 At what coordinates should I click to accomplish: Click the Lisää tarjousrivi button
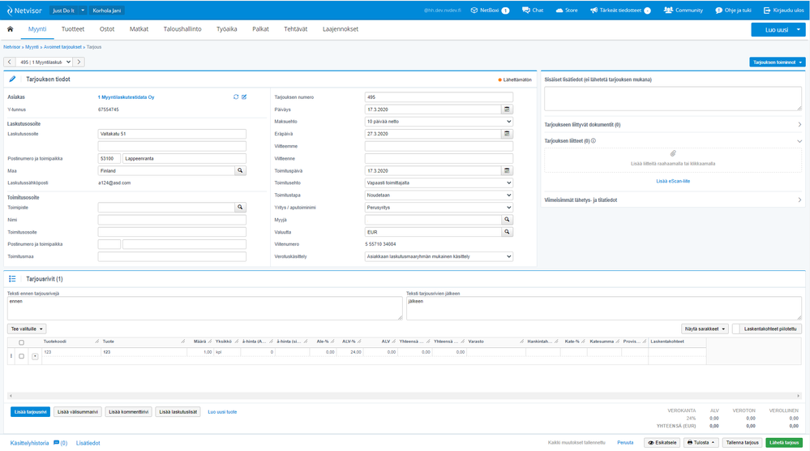click(30, 412)
